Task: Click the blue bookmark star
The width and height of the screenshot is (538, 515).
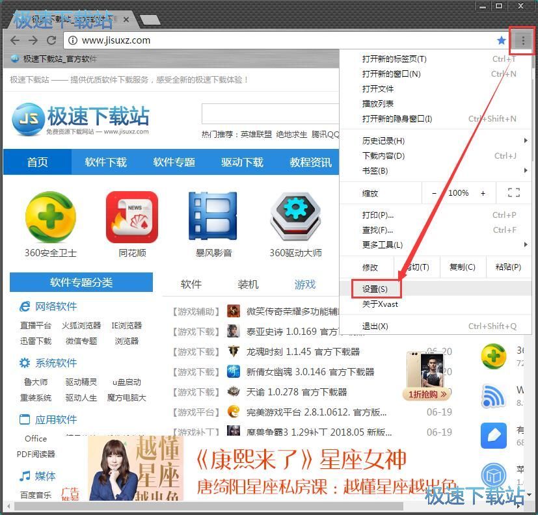Action: click(502, 40)
